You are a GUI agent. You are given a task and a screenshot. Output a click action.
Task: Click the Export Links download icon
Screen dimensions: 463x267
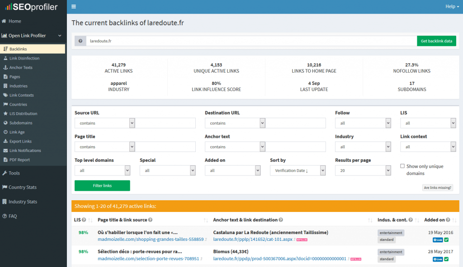pyautogui.click(x=5, y=141)
